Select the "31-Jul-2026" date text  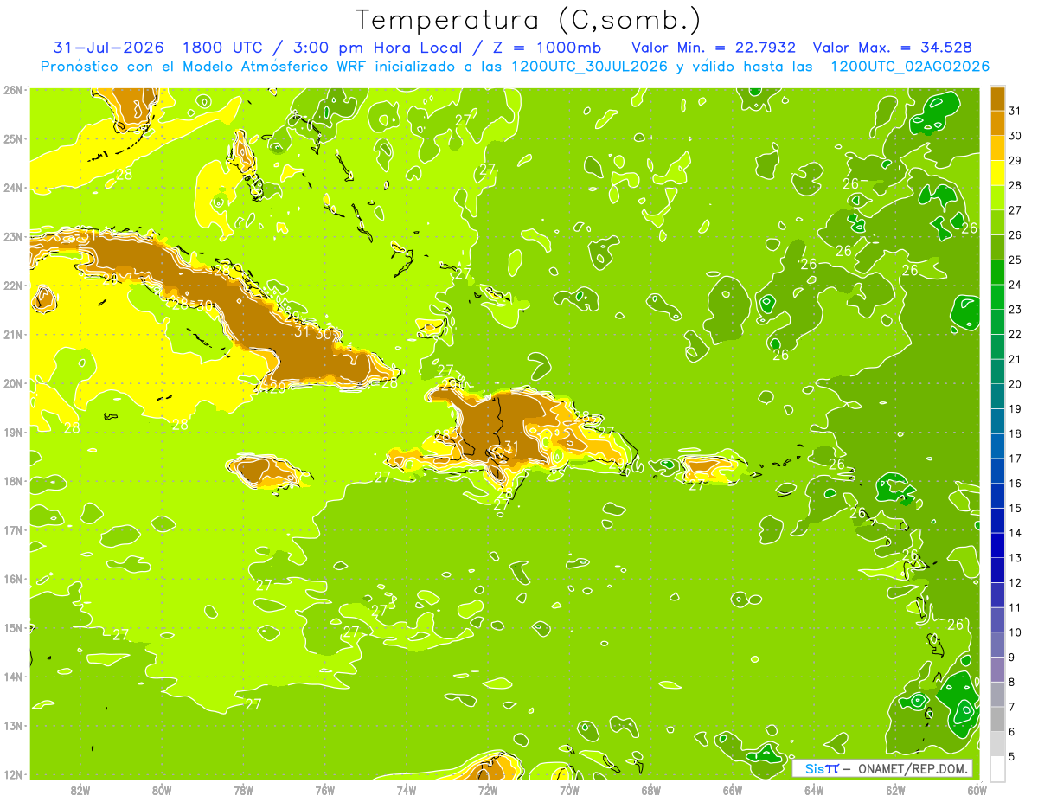click(x=110, y=47)
